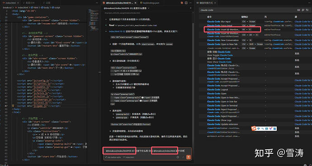Toggle sort by precedence icon in search
This screenshot has height=166, width=312.
coord(303,10)
